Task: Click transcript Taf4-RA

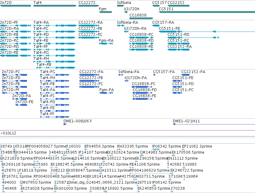Action: (x=41, y=23)
